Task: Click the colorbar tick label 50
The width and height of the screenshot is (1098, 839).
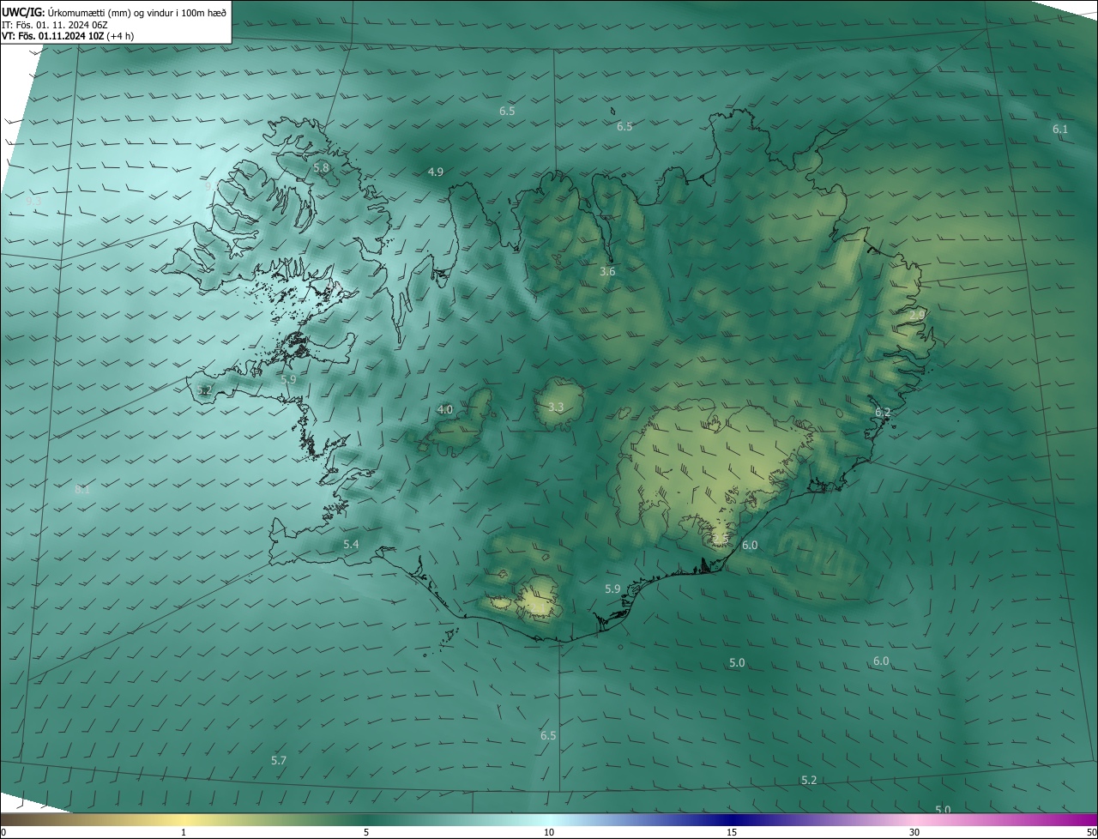Action: [x=1091, y=832]
